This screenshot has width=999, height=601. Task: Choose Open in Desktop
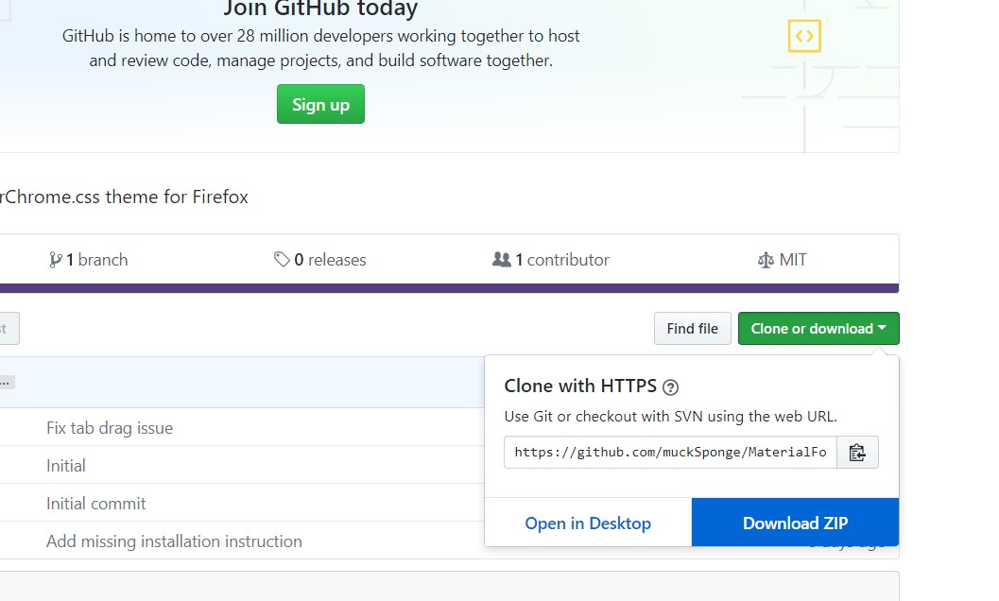point(588,524)
